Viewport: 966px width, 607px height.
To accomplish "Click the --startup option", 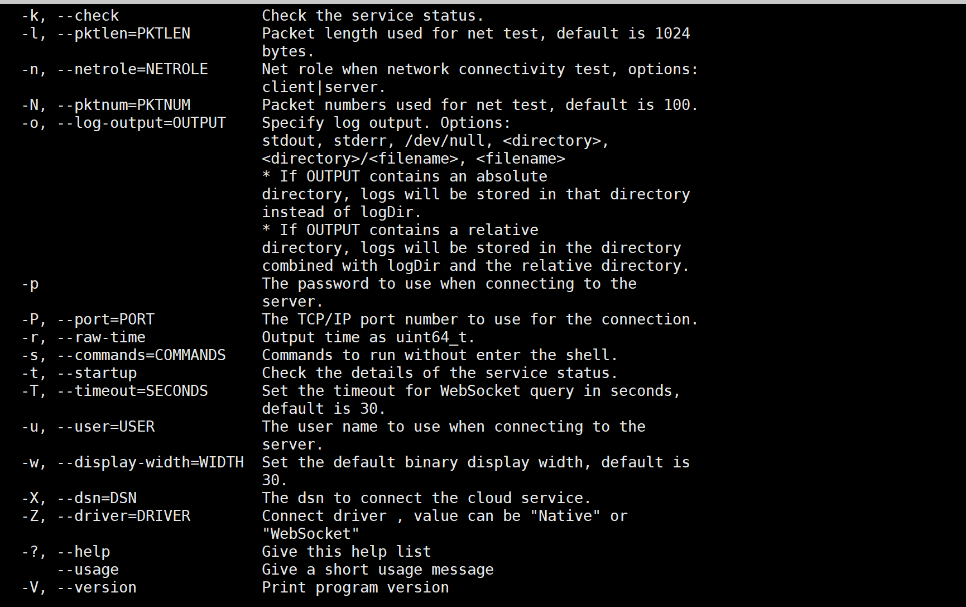I will pyautogui.click(x=97, y=373).
